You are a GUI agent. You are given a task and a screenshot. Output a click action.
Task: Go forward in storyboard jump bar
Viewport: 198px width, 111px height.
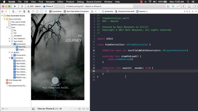[10, 11]
